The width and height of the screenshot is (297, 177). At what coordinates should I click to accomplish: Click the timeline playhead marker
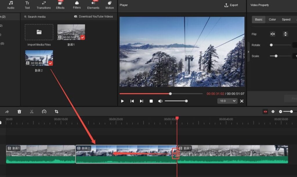pyautogui.click(x=177, y=118)
